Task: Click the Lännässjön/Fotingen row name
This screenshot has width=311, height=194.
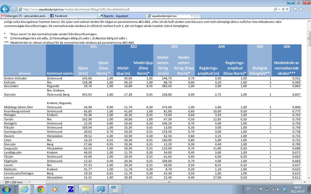Action: 19,173
